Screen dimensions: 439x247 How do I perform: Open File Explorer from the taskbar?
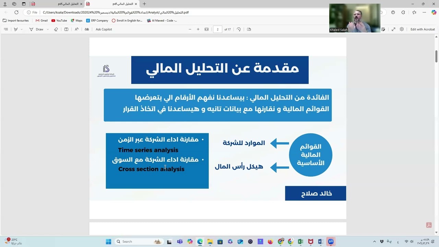tap(210, 242)
